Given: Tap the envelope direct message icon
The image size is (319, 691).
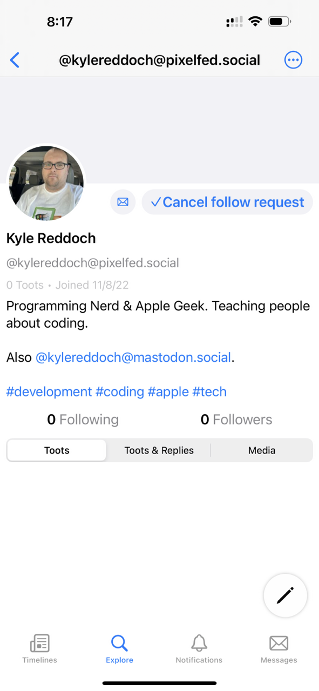Looking at the screenshot, I should click(123, 202).
